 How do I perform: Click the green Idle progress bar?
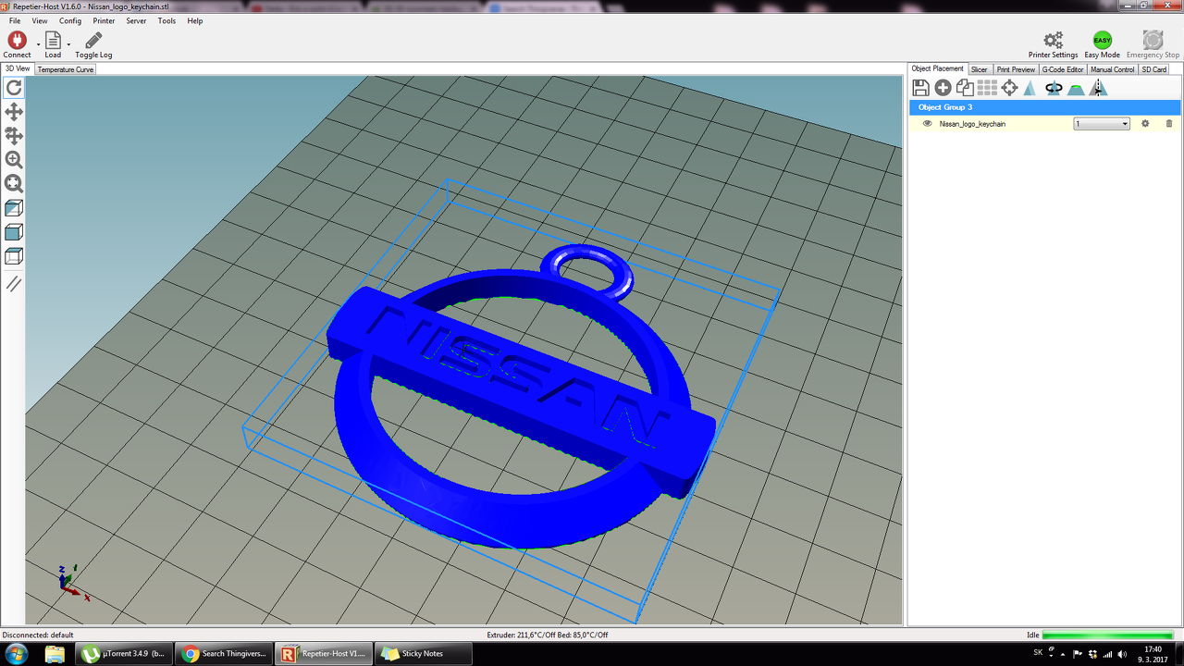[1109, 635]
